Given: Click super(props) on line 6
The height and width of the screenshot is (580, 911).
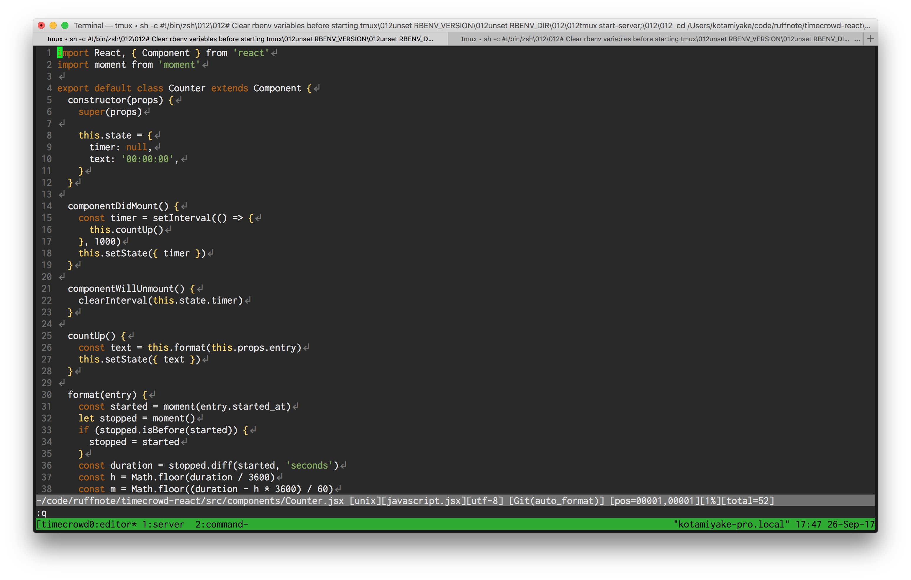Looking at the screenshot, I should tap(110, 112).
